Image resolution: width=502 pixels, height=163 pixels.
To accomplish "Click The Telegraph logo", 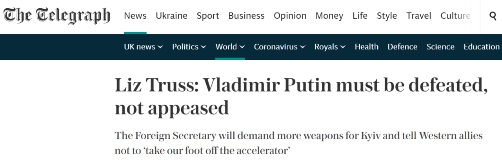I will pyautogui.click(x=57, y=16).
